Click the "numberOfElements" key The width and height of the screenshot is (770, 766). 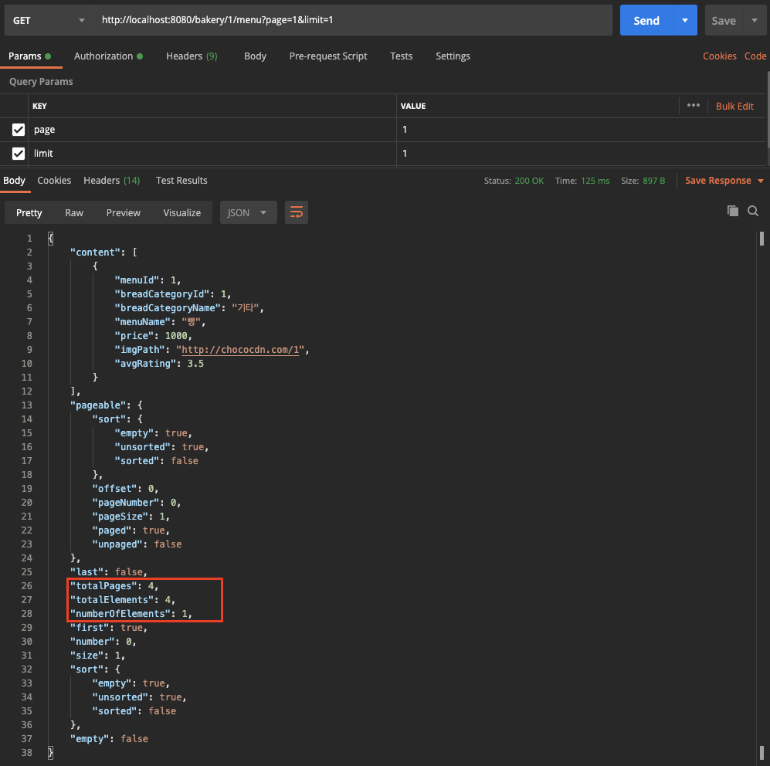click(120, 614)
